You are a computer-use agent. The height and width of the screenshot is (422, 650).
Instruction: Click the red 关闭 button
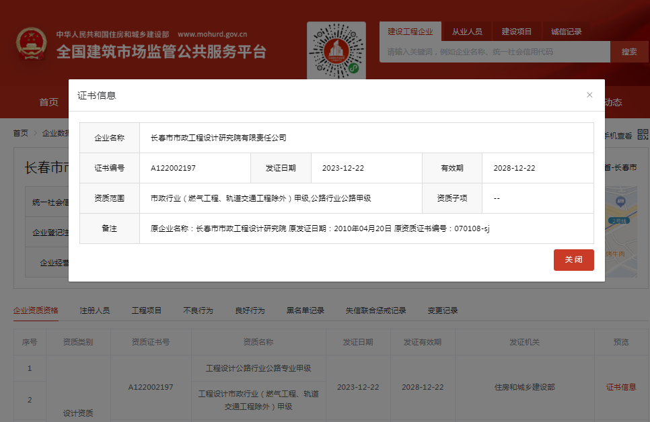(x=573, y=260)
